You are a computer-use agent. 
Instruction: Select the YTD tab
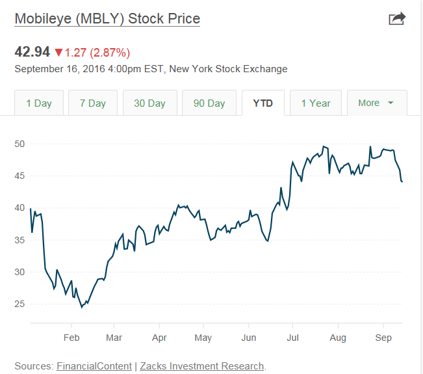[263, 103]
